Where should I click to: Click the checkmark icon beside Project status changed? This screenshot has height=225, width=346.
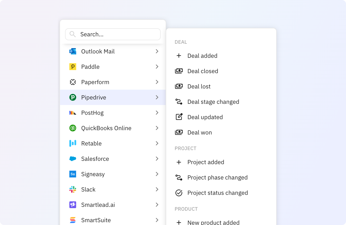(x=179, y=193)
